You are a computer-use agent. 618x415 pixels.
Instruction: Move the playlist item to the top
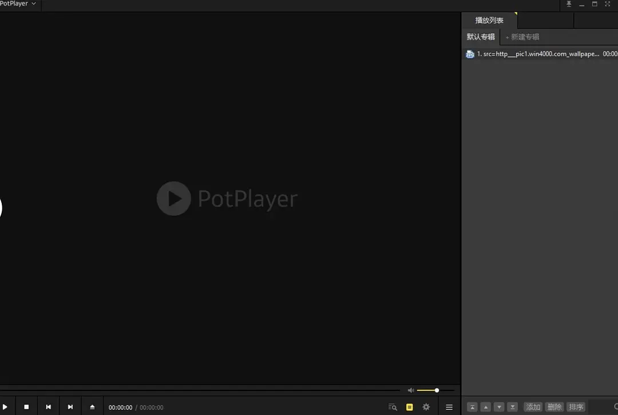pyautogui.click(x=472, y=407)
